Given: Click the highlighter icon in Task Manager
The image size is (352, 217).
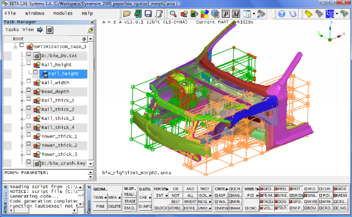Looking at the screenshot, I should [x=90, y=30].
